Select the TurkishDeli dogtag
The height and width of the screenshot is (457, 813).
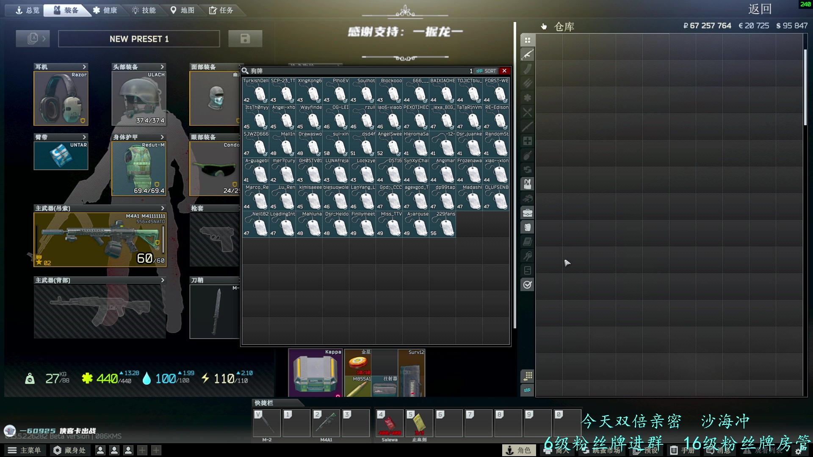pyautogui.click(x=255, y=91)
